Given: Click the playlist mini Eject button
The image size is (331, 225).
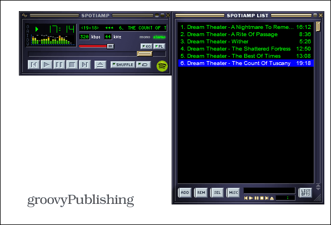Looking at the screenshot, I should click(272, 198).
